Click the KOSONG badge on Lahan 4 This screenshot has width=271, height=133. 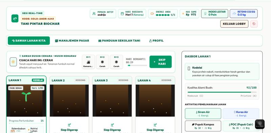(166, 80)
